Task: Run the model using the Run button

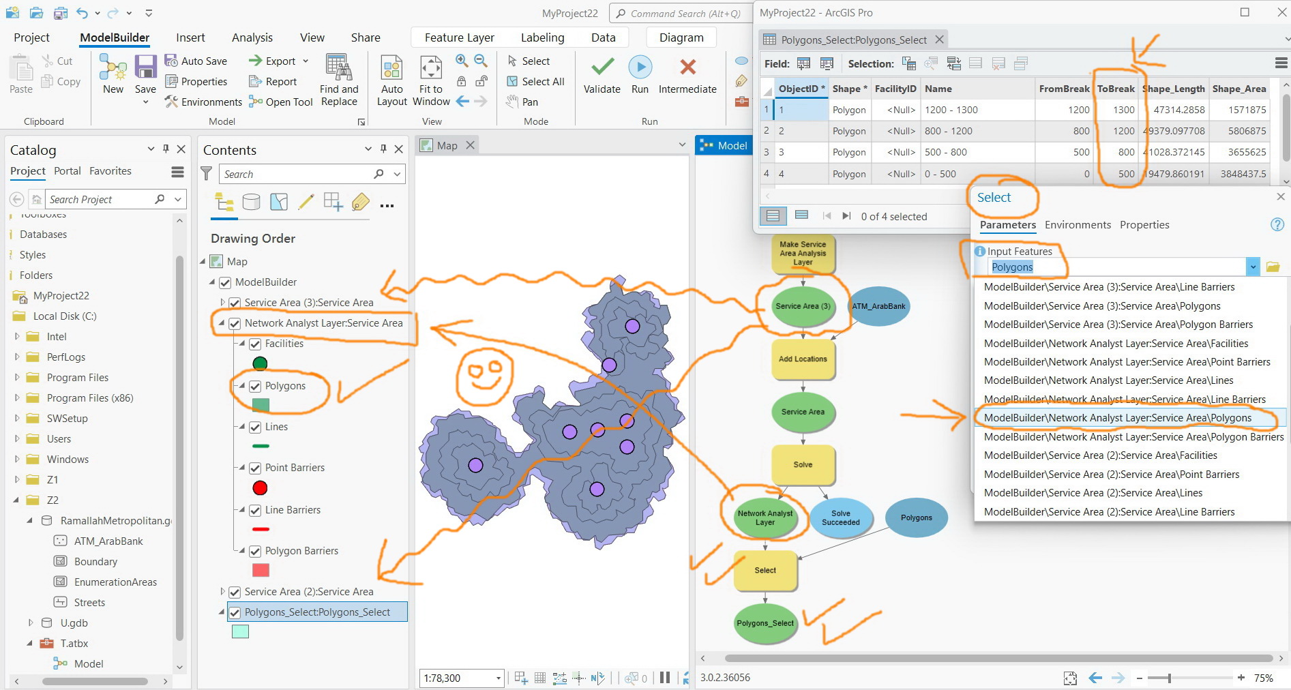Action: [640, 75]
